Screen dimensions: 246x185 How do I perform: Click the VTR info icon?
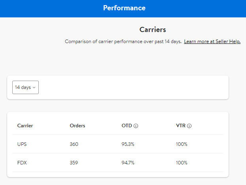coord(189,126)
